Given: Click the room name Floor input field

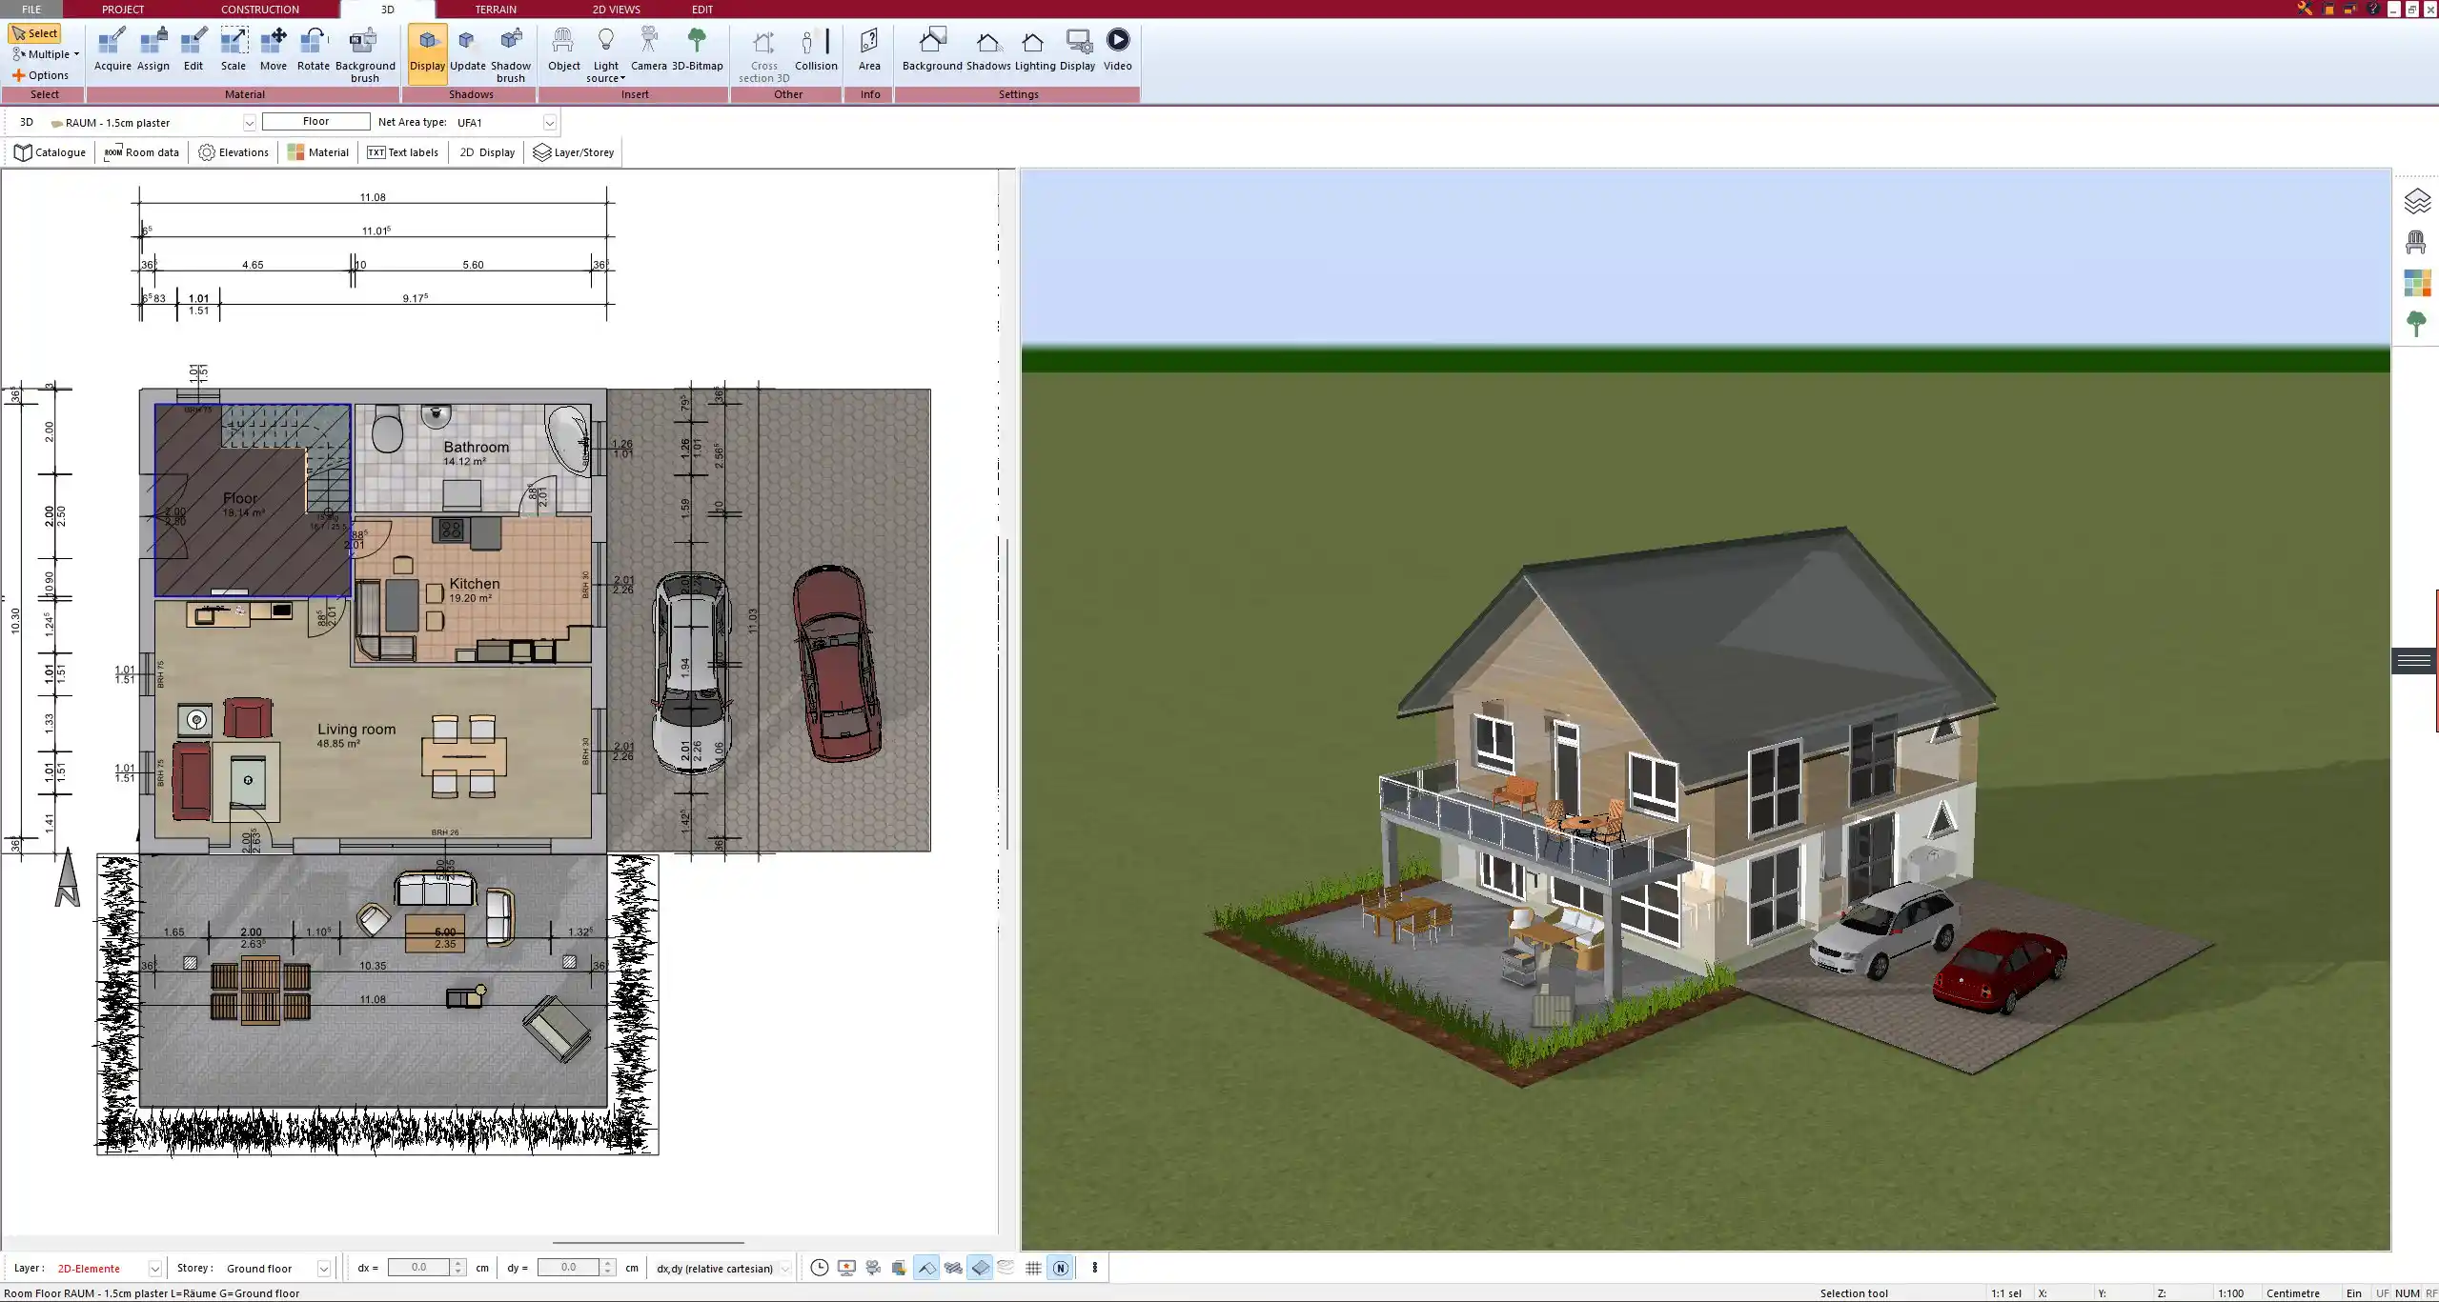Looking at the screenshot, I should 315,122.
